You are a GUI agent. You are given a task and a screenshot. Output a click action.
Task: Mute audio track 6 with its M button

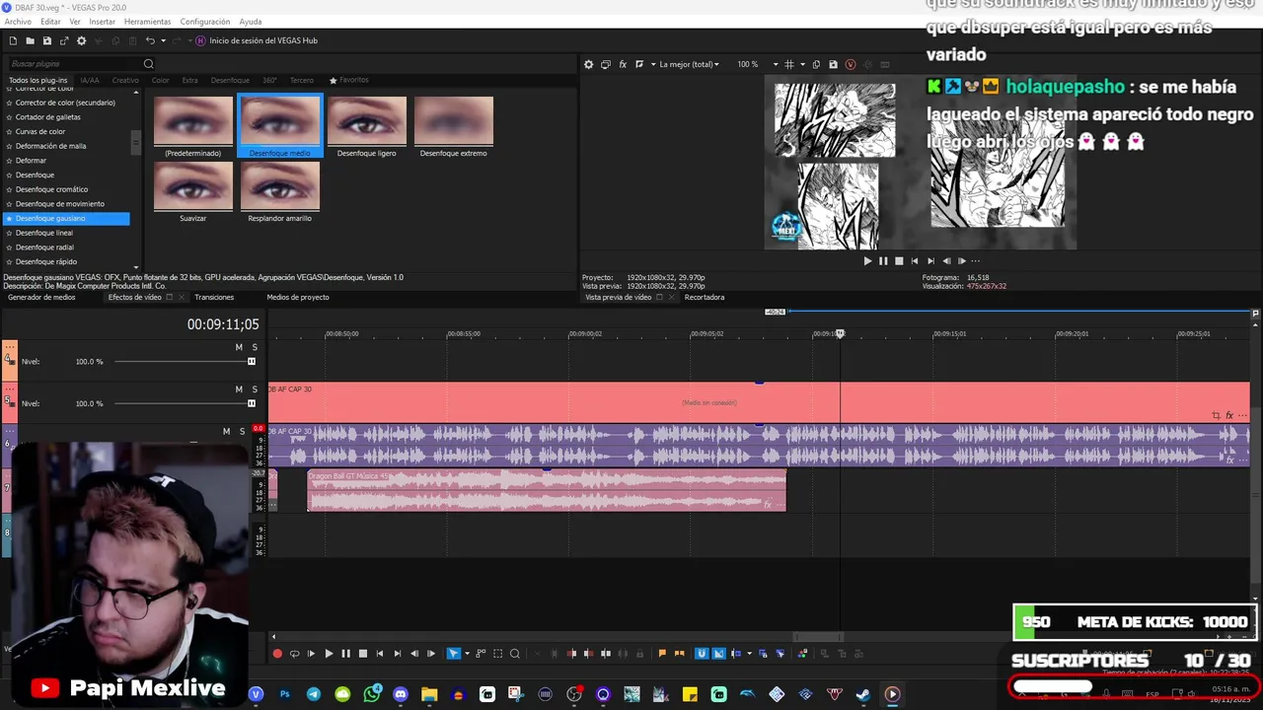click(x=226, y=431)
